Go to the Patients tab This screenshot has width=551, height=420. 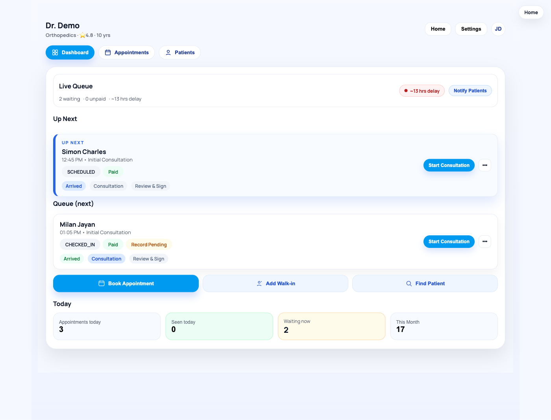pos(180,53)
